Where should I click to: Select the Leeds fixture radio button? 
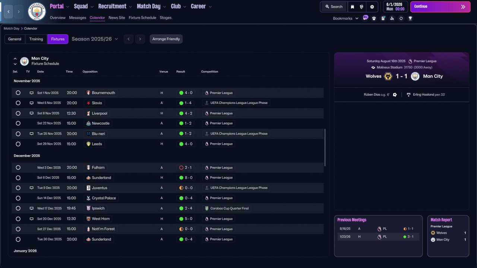coord(18,144)
